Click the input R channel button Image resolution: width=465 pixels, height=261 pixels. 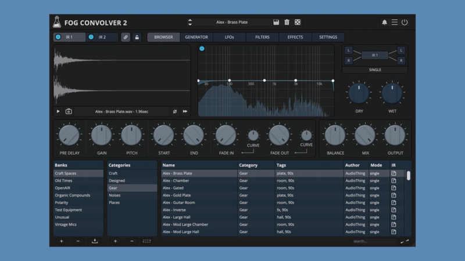[348, 60]
